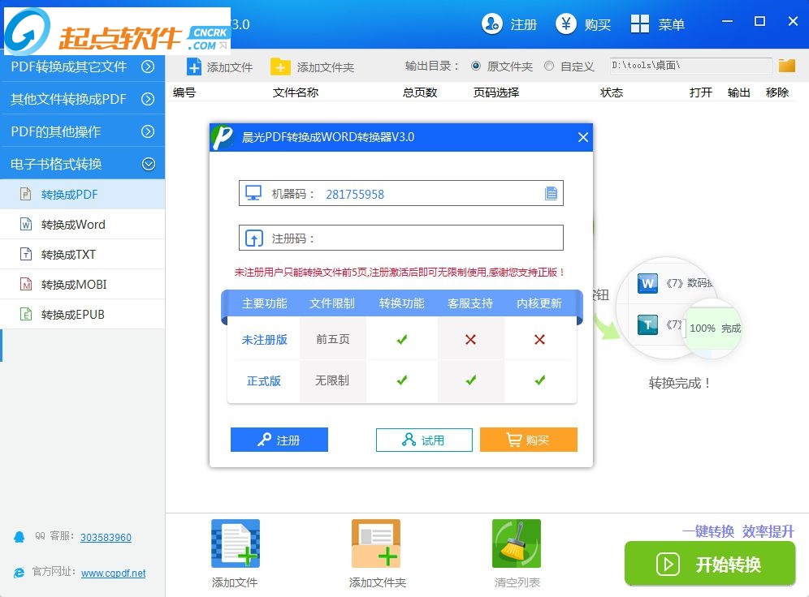The width and height of the screenshot is (809, 597).
Task: Click the yen purchase icon in title bar
Action: coord(566,24)
